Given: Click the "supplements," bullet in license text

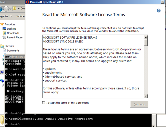Looking at the screenshot, I should point(53,73).
